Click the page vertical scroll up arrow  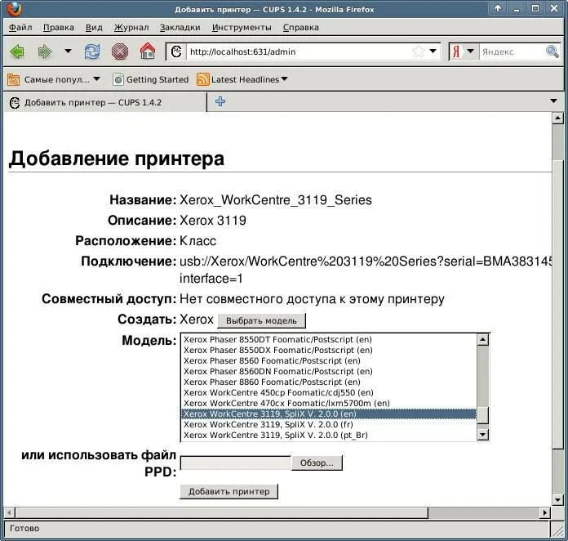(557, 118)
